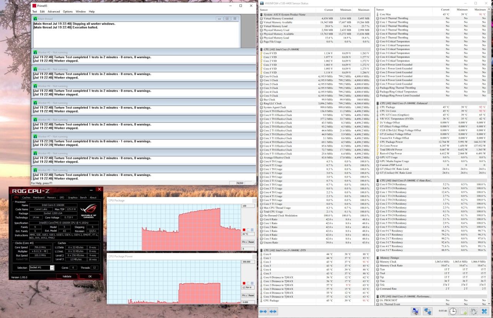Select the 'Uncore Ratio' sensor row
Screen dimensions: 493x318
(315, 243)
